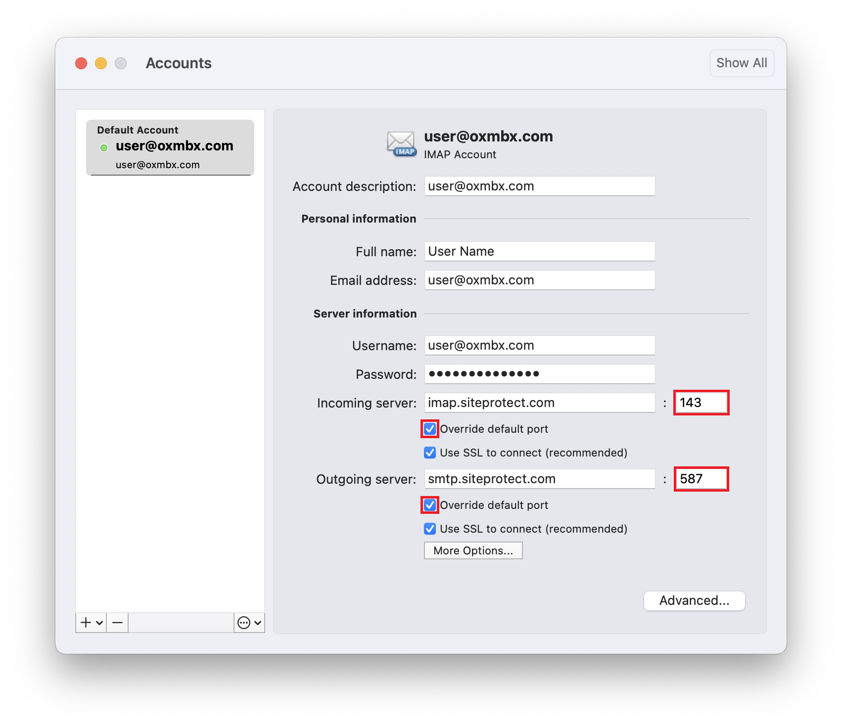Minimize the window using yellow button
Viewport: 842px width, 727px height.
[101, 63]
